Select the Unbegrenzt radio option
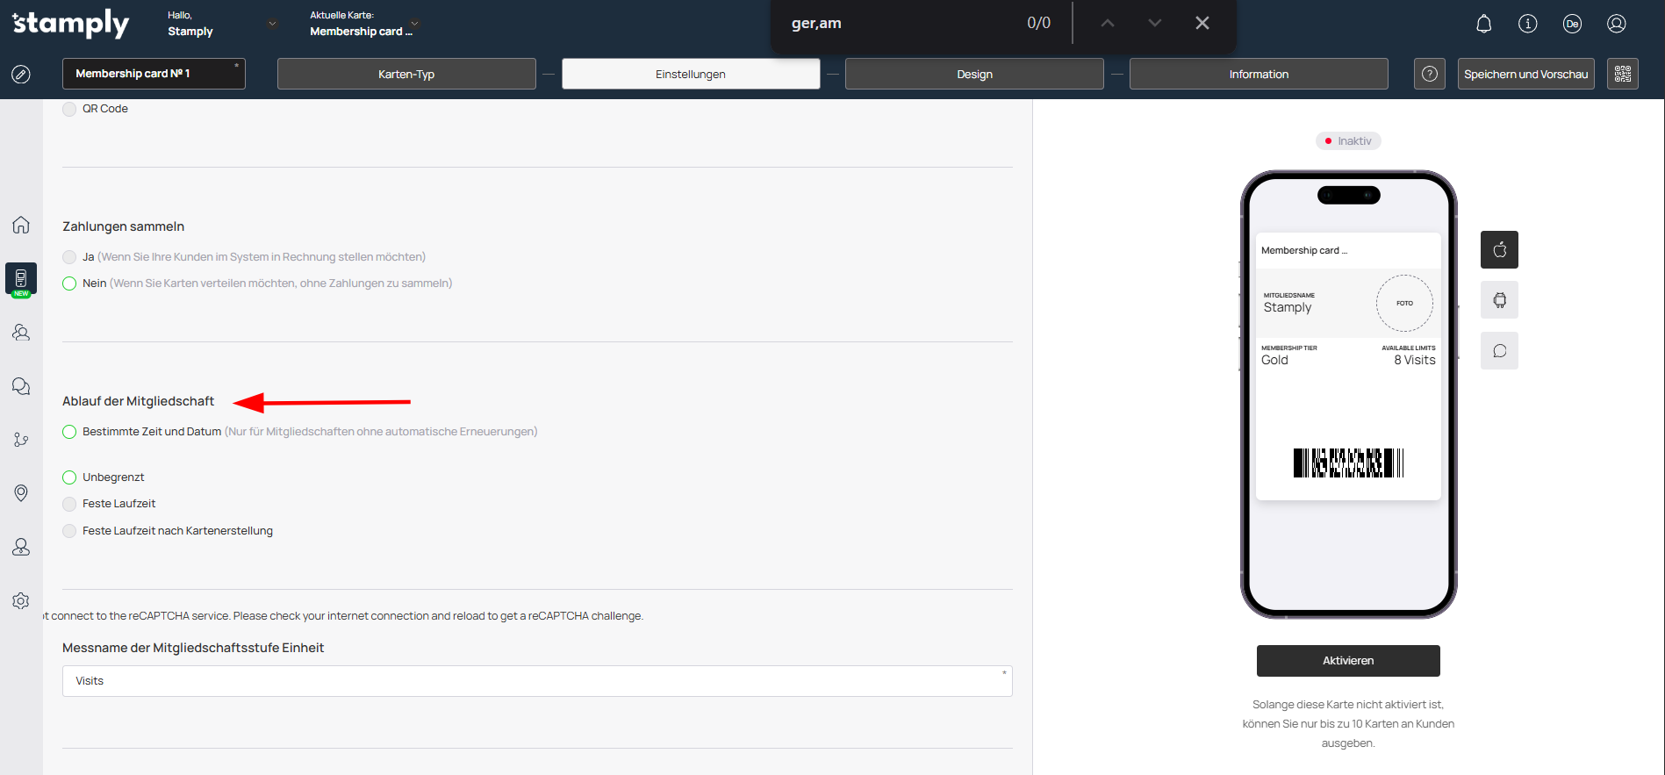 (69, 477)
